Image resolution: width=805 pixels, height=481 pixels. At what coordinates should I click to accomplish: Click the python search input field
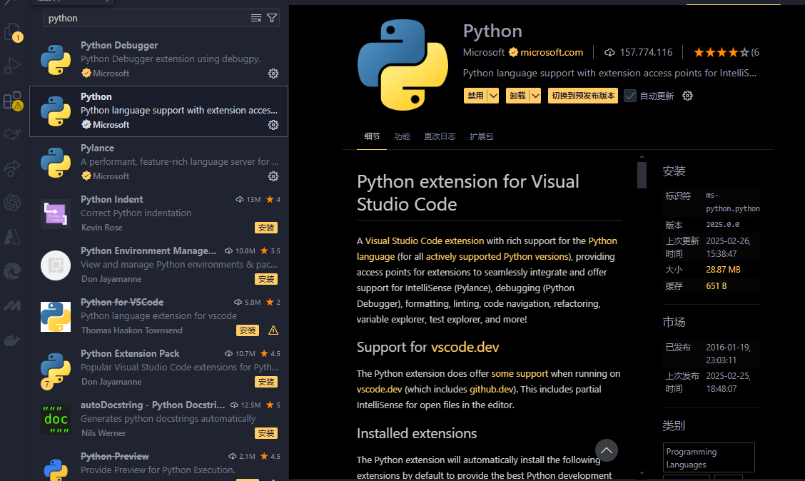point(146,19)
